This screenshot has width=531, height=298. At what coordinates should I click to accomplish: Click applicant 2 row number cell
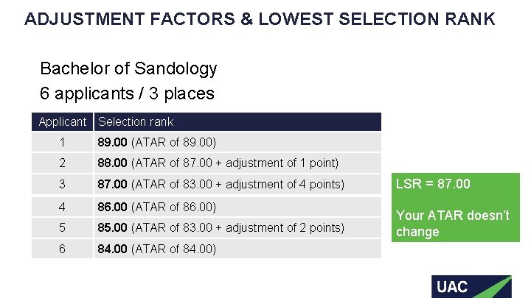point(63,163)
